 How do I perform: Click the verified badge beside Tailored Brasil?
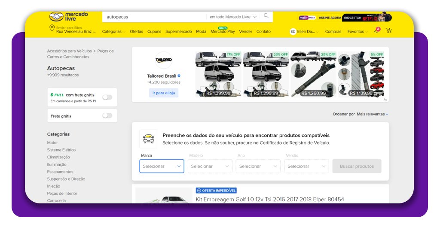coord(179,76)
